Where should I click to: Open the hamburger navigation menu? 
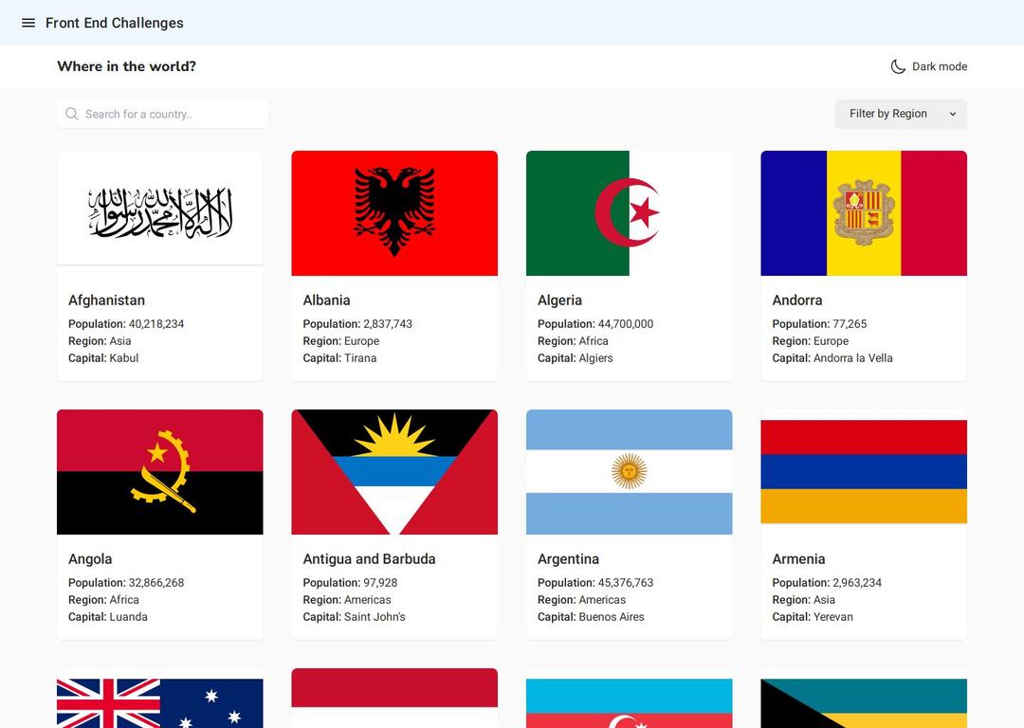point(28,23)
